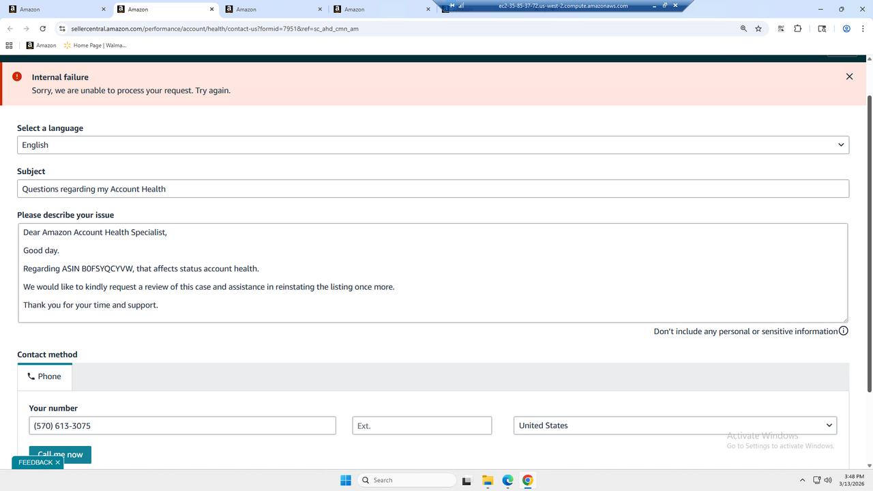Screen dimensions: 873x491
Task: Close the FEEDBACK tab with its X
Action: (58, 462)
